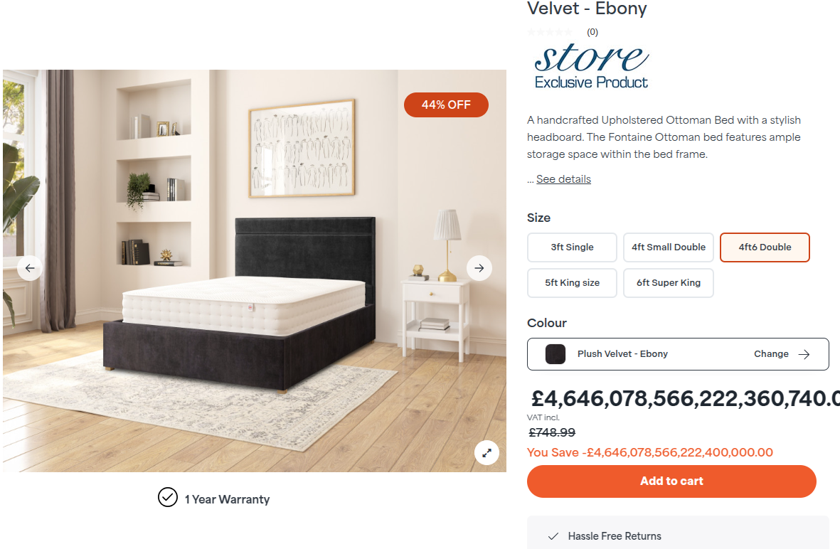The image size is (840, 549).
Task: Choose 6ft Super King size option
Action: [669, 283]
